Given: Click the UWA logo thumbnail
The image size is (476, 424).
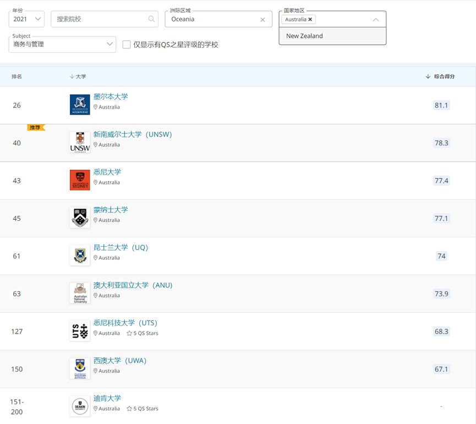Looking at the screenshot, I should tap(80, 368).
